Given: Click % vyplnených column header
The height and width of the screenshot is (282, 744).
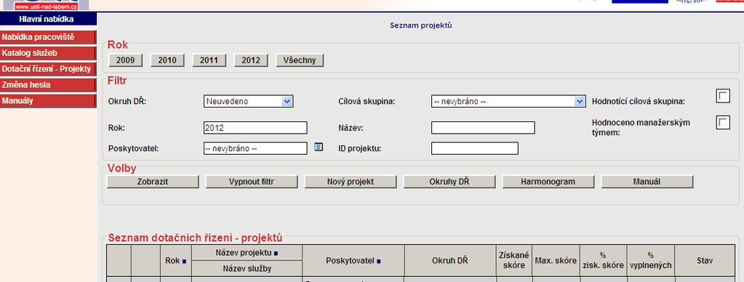Looking at the screenshot, I should point(650,261).
